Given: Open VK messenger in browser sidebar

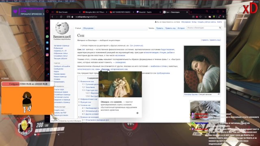Looking at the screenshot, I should [47, 49].
